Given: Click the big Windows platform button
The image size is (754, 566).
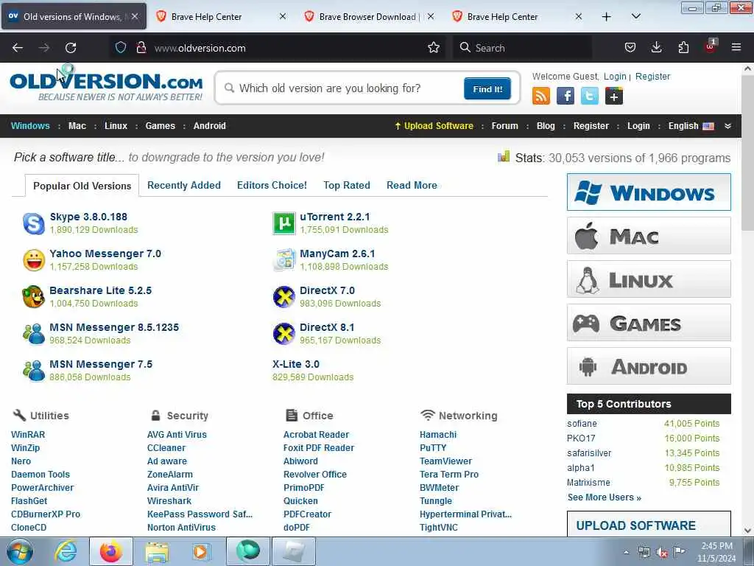Looking at the screenshot, I should (649, 192).
